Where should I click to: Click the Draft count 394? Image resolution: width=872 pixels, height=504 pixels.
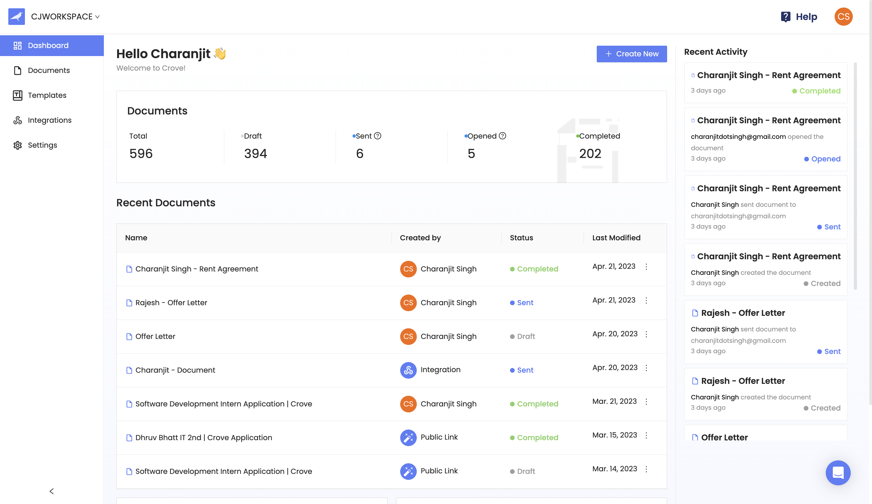255,153
